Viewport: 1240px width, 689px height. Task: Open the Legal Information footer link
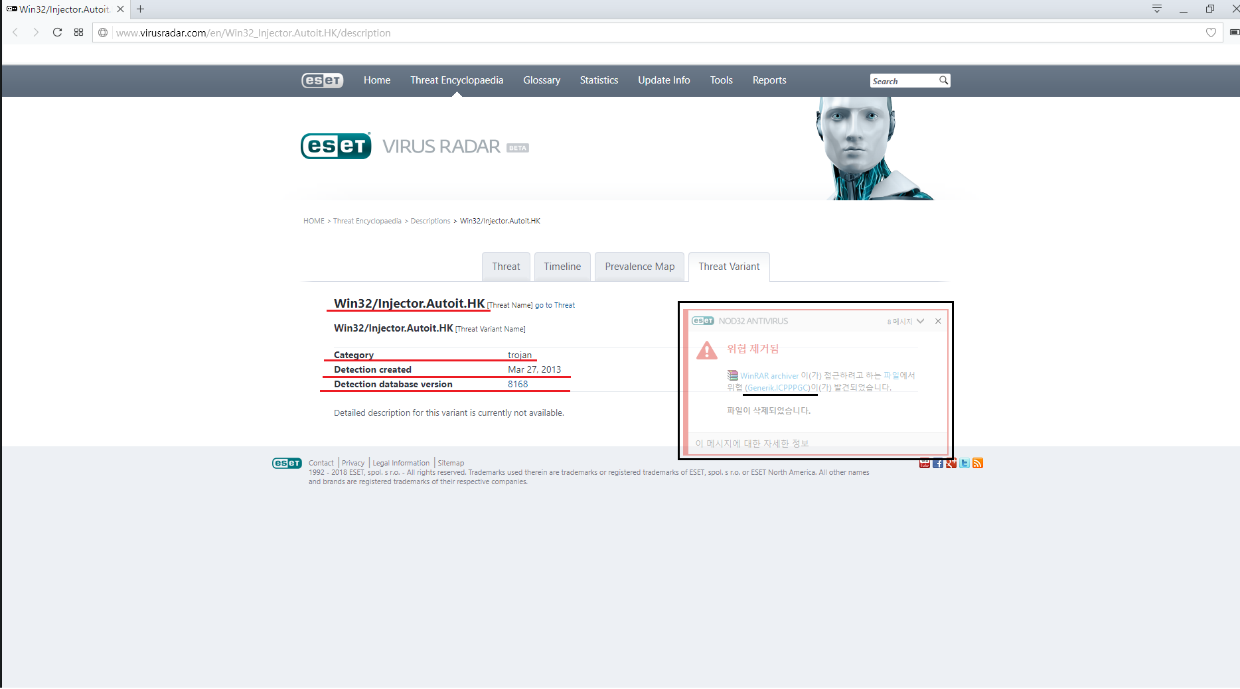[x=401, y=463]
